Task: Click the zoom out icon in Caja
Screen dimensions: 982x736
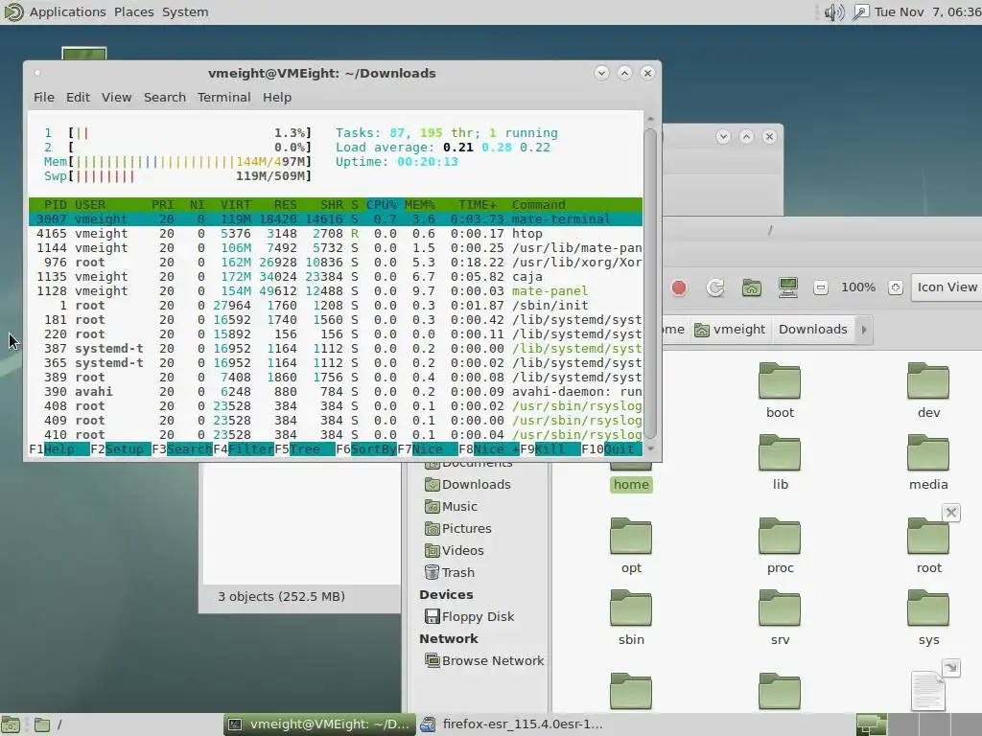Action: click(821, 287)
